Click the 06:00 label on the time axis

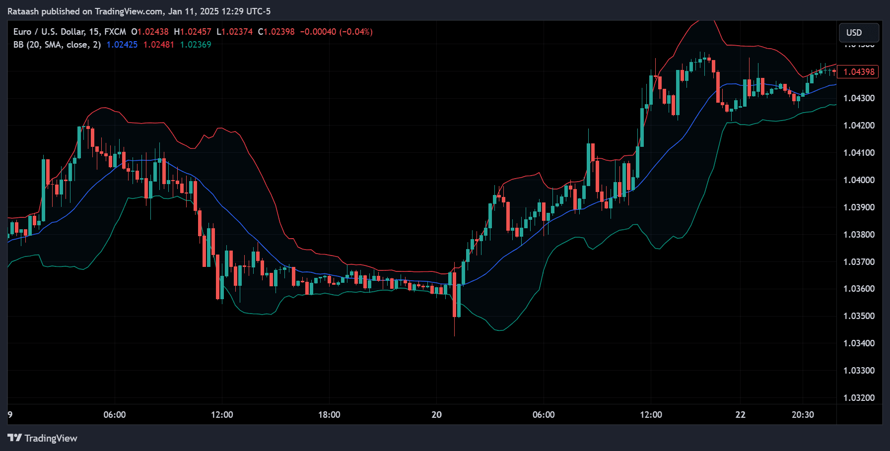(115, 414)
